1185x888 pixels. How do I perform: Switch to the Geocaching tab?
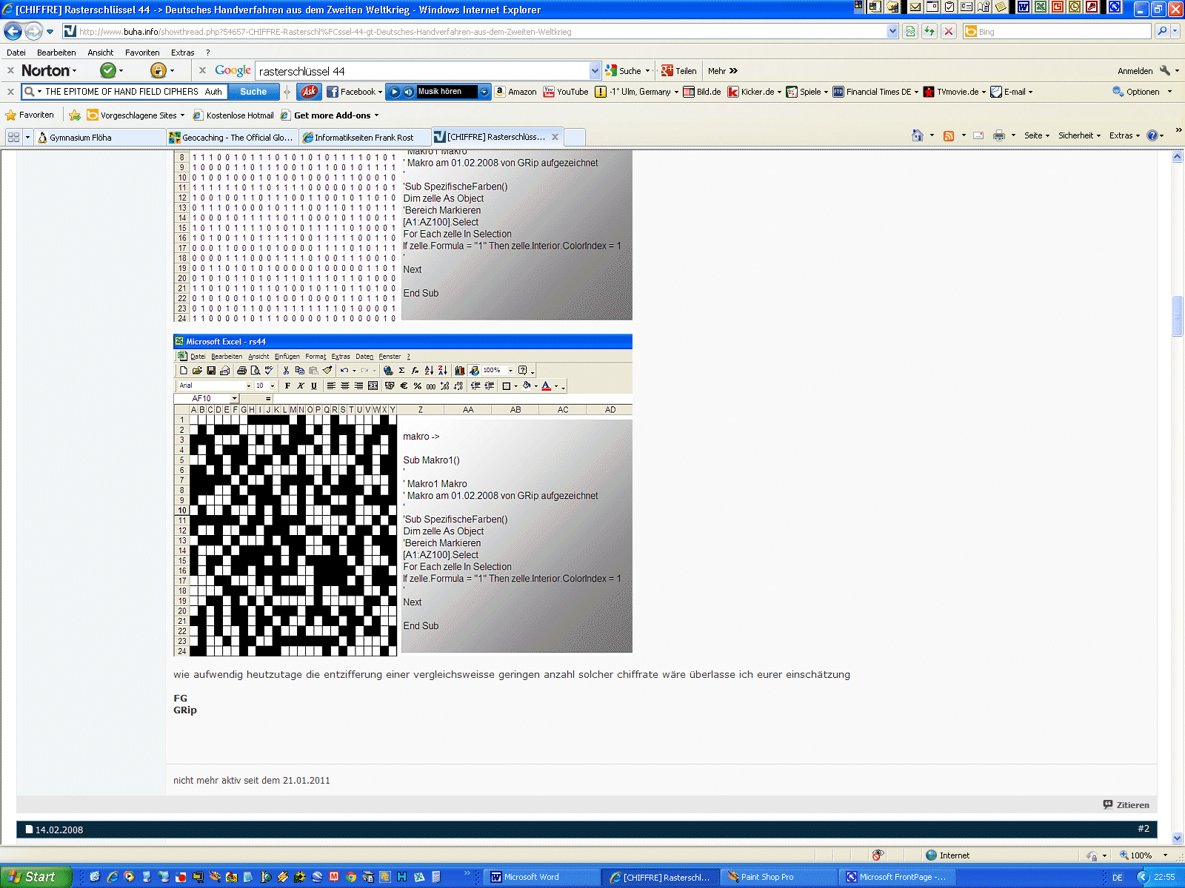point(233,137)
